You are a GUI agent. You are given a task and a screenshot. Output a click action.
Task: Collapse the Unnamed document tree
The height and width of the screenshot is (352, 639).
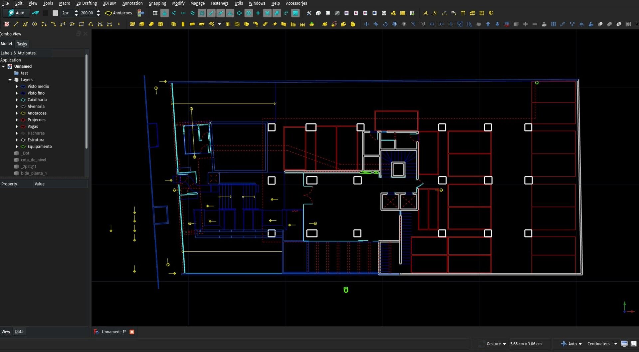coord(3,66)
